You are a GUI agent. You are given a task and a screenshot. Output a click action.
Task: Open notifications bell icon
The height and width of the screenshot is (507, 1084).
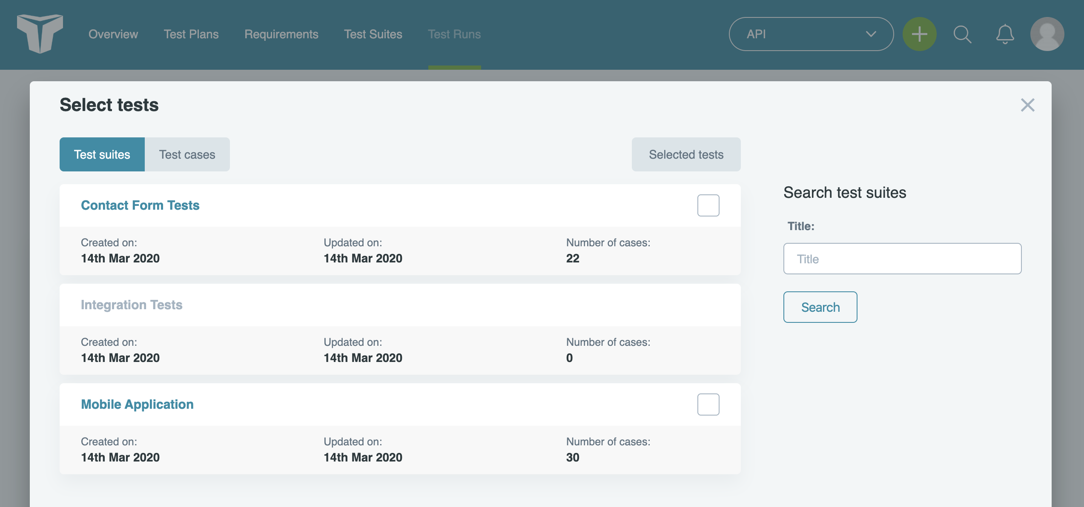pos(1005,34)
